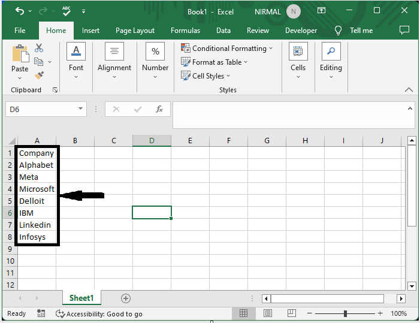Open Conditional Formatting menu

tap(226, 49)
